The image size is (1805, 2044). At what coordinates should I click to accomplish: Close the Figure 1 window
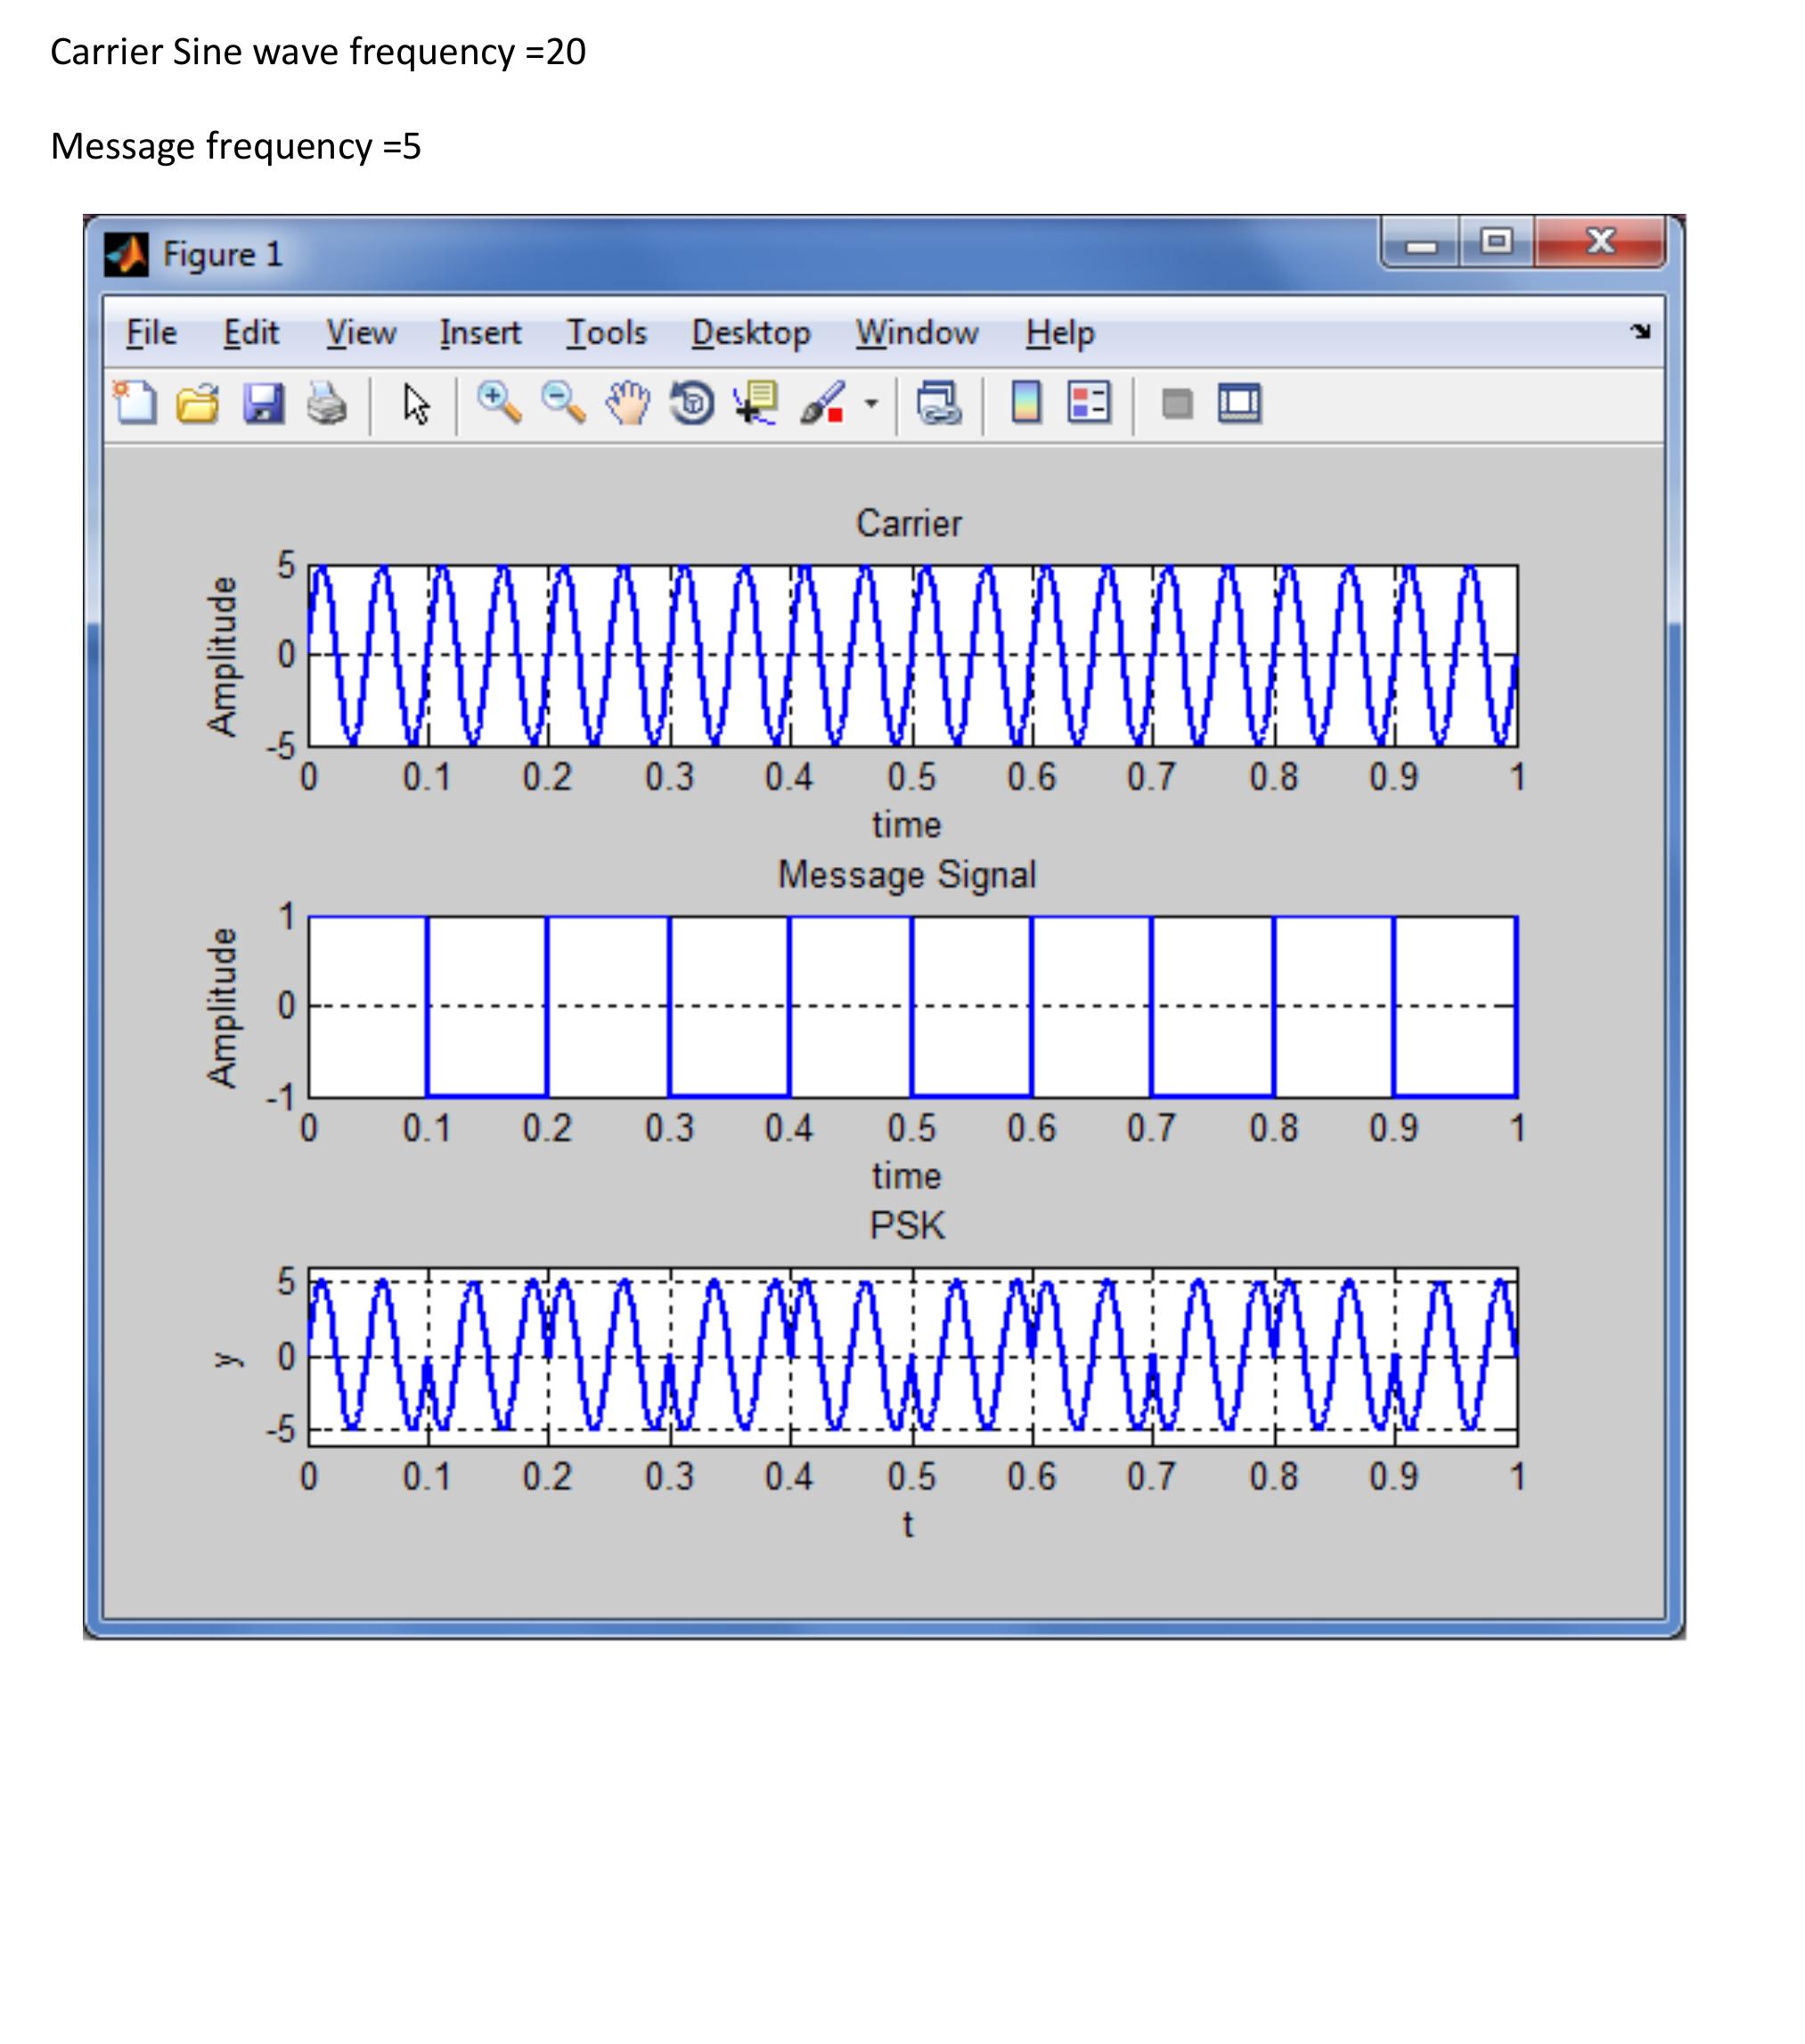pyautogui.click(x=1600, y=243)
